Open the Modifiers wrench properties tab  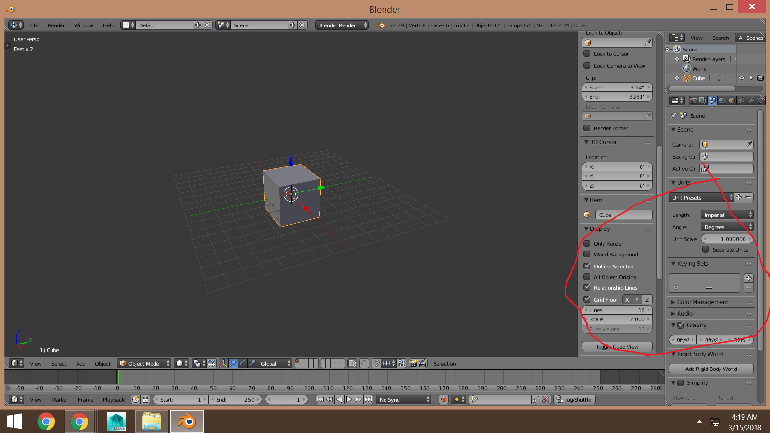click(751, 101)
